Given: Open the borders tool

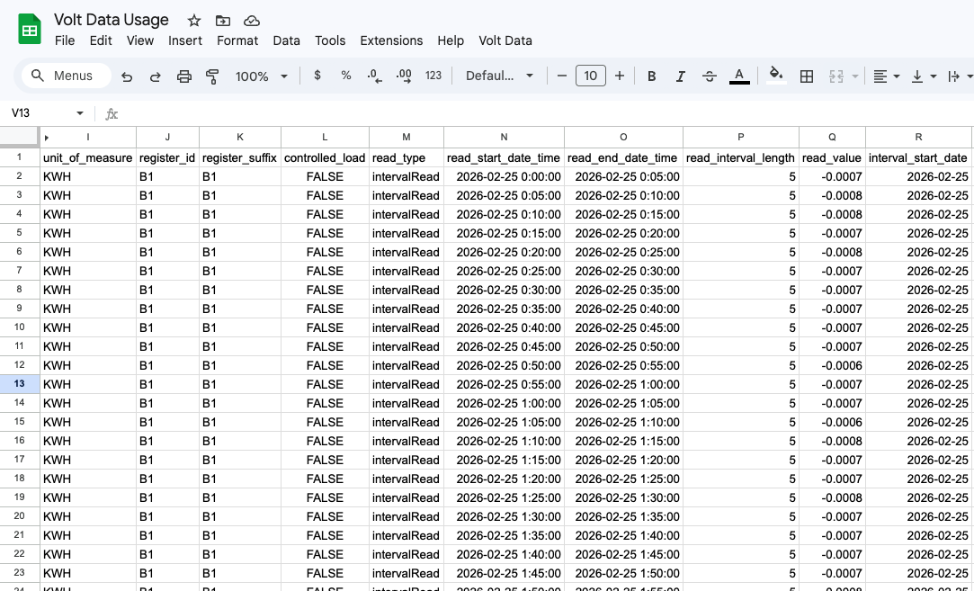Looking at the screenshot, I should point(806,76).
